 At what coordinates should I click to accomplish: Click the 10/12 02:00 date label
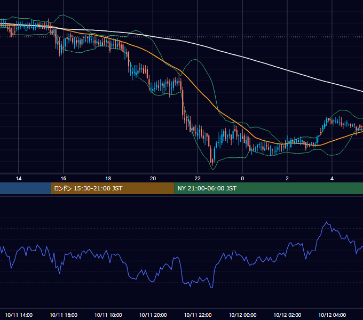tap(287, 315)
